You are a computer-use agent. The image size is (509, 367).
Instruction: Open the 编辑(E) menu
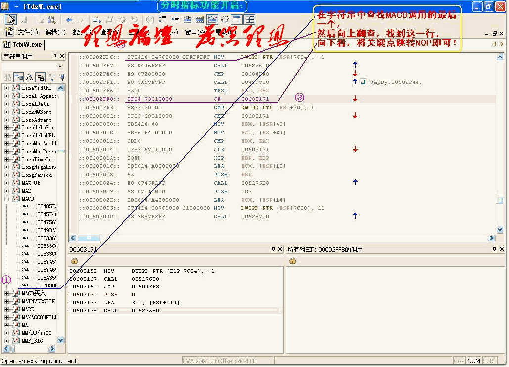click(x=55, y=32)
